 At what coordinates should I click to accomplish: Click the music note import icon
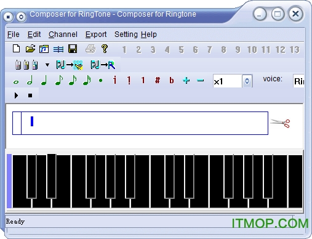[x=44, y=49]
